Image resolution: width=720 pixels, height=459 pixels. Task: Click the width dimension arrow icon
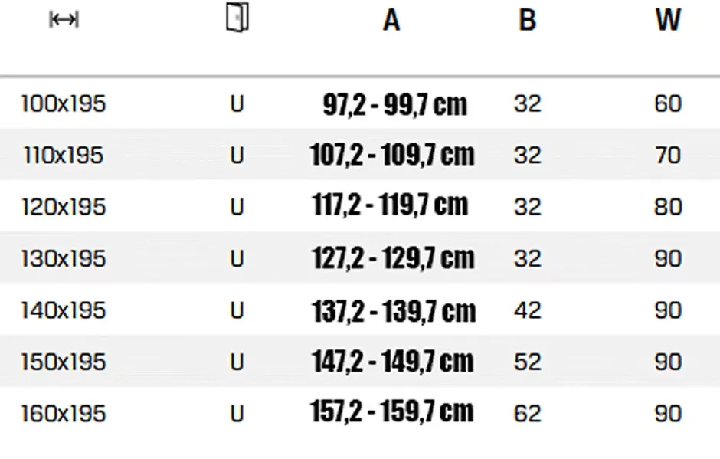[x=64, y=20]
